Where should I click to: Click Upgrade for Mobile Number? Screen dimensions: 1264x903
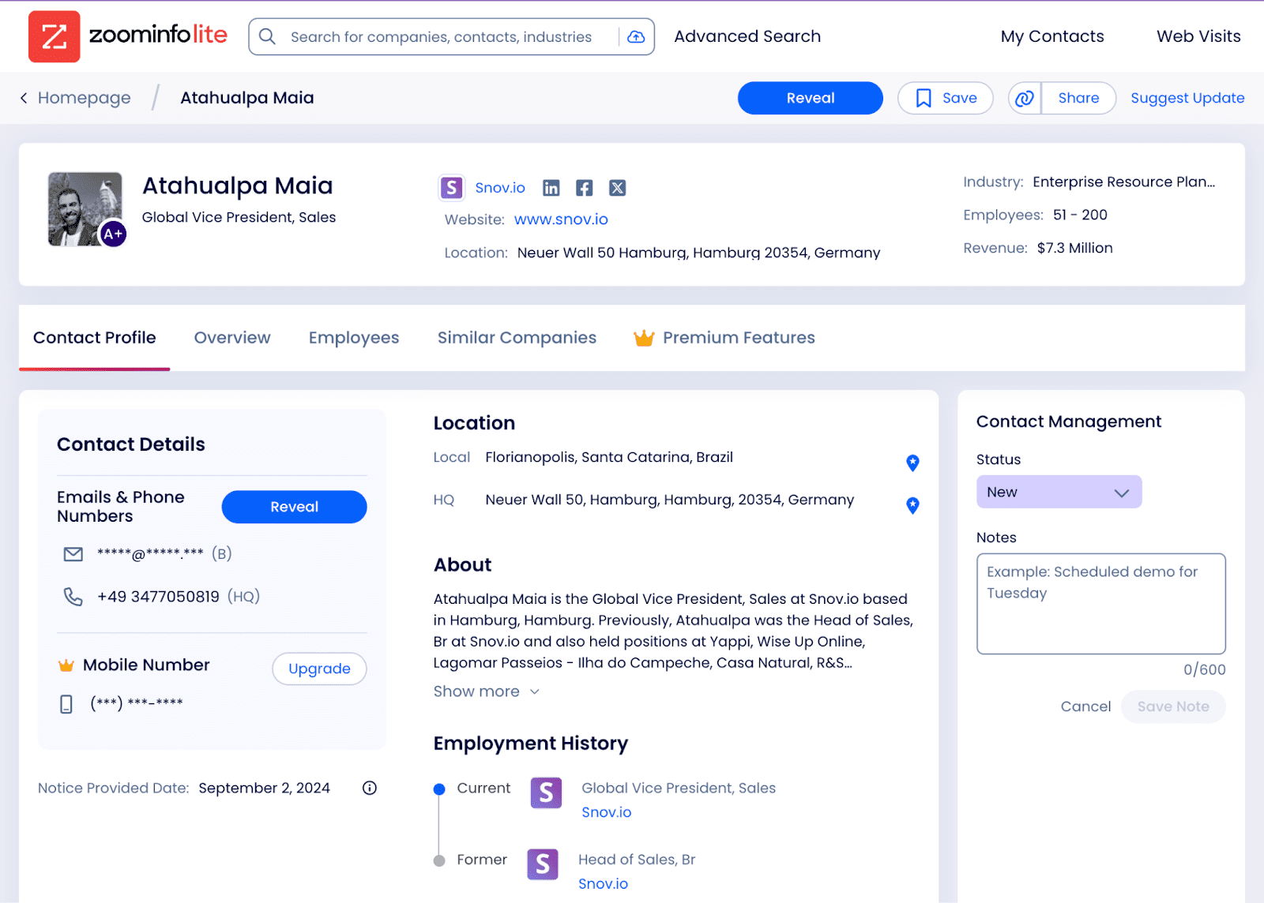point(319,669)
